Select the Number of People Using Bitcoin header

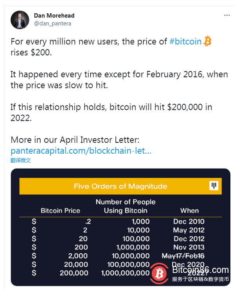126,206
